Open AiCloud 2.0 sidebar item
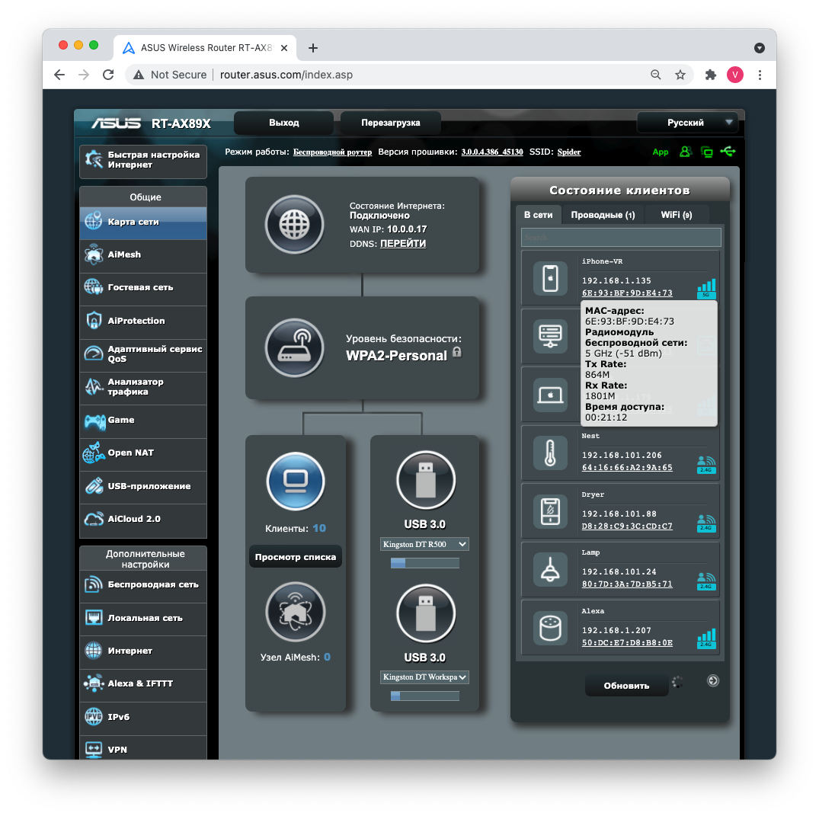819x816 pixels. point(143,520)
